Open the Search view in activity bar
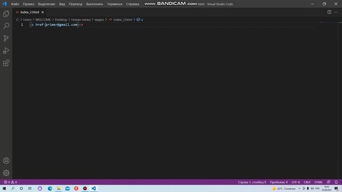 [6, 26]
